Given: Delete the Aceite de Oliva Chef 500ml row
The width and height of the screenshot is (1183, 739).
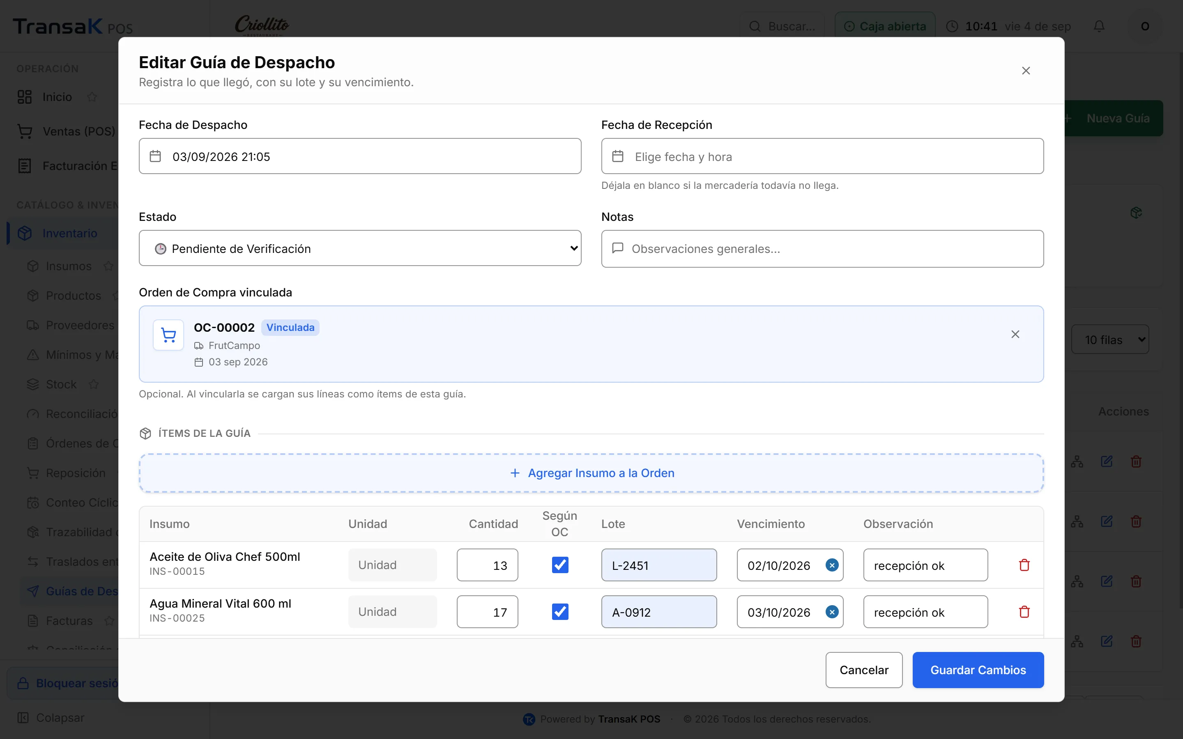Looking at the screenshot, I should point(1024,565).
